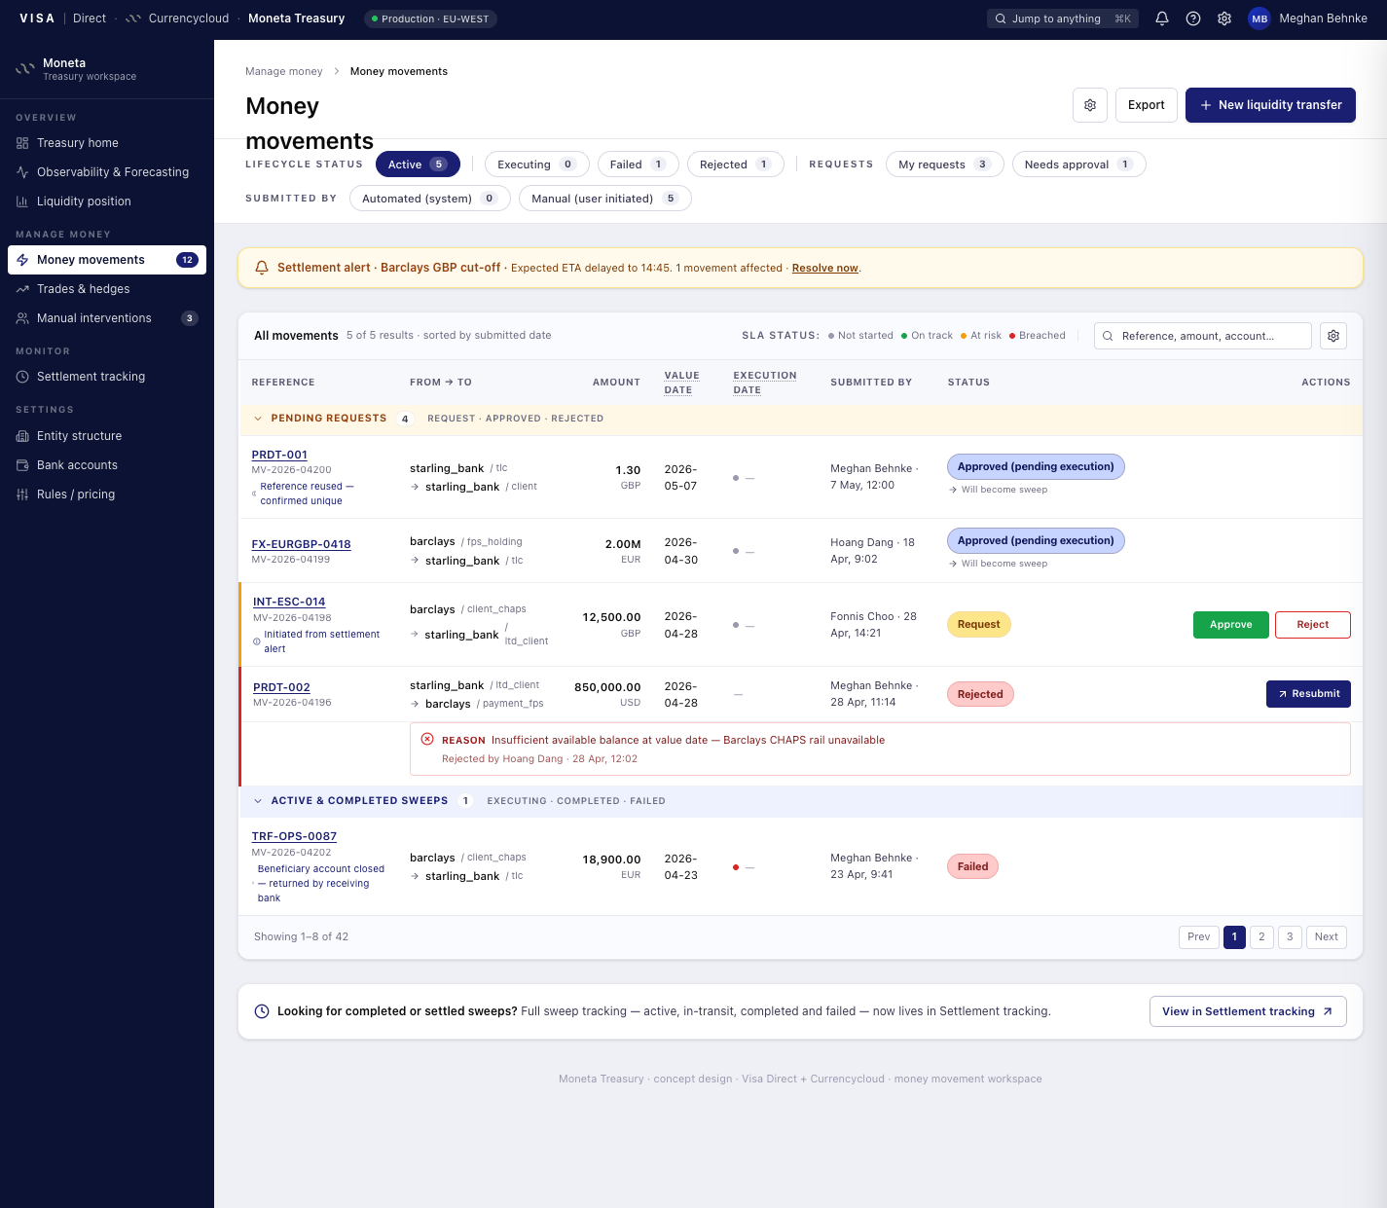Click rejection reason error icon
1387x1208 pixels.
tap(427, 739)
